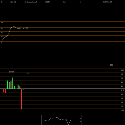
Task: Open the mini RSI preview thumbnail
Action: point(62,120)
